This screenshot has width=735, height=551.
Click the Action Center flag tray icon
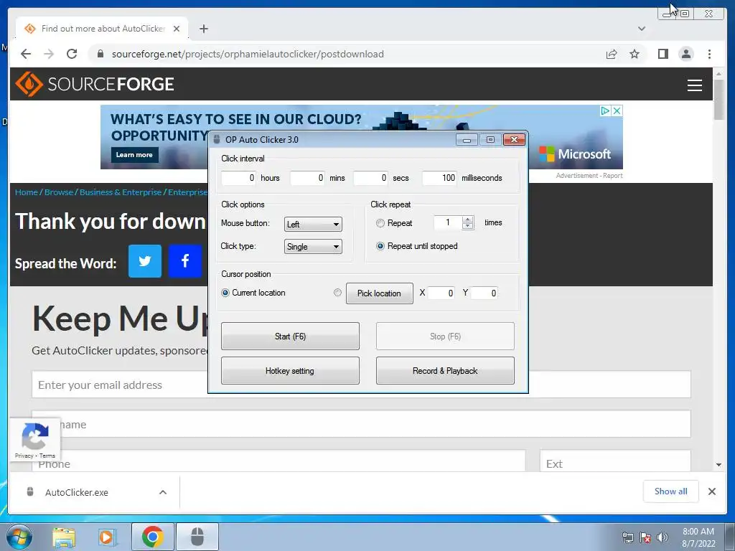645,537
